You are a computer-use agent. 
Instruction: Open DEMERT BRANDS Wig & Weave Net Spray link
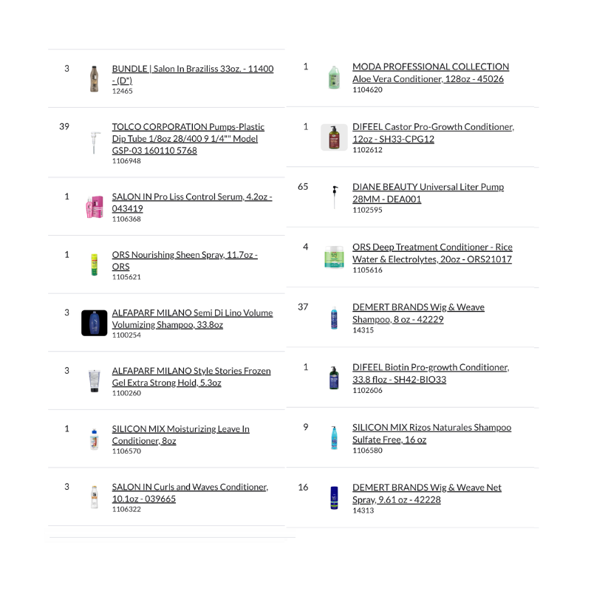tap(426, 493)
